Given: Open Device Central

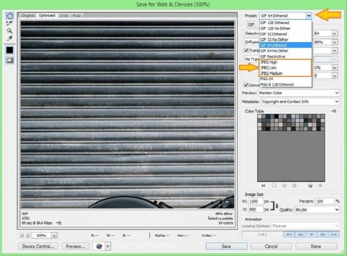Looking at the screenshot, I should [x=38, y=246].
